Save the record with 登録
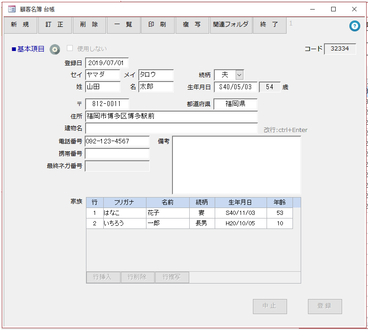Viewport: 368px width, 330px height. pyautogui.click(x=324, y=306)
